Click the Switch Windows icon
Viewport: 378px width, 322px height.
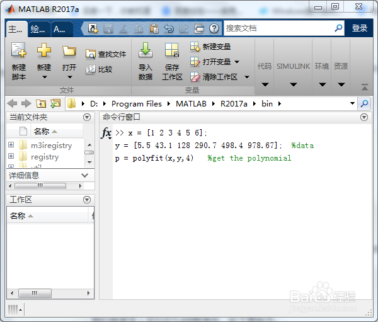tap(199, 28)
